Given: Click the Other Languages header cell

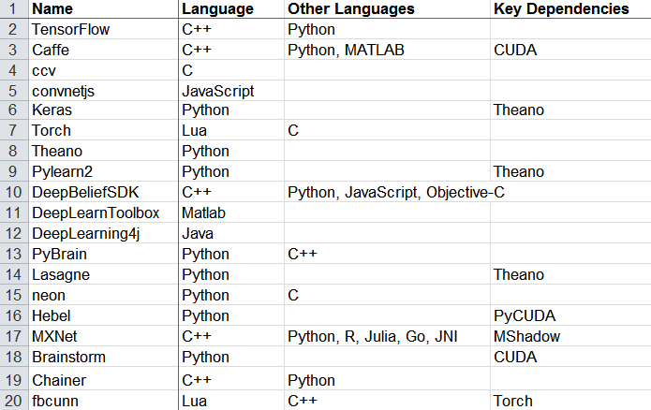Looking at the screenshot, I should click(387, 8).
